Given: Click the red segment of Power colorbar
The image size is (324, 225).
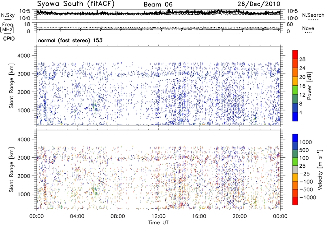Looking at the screenshot, I should (295, 54).
